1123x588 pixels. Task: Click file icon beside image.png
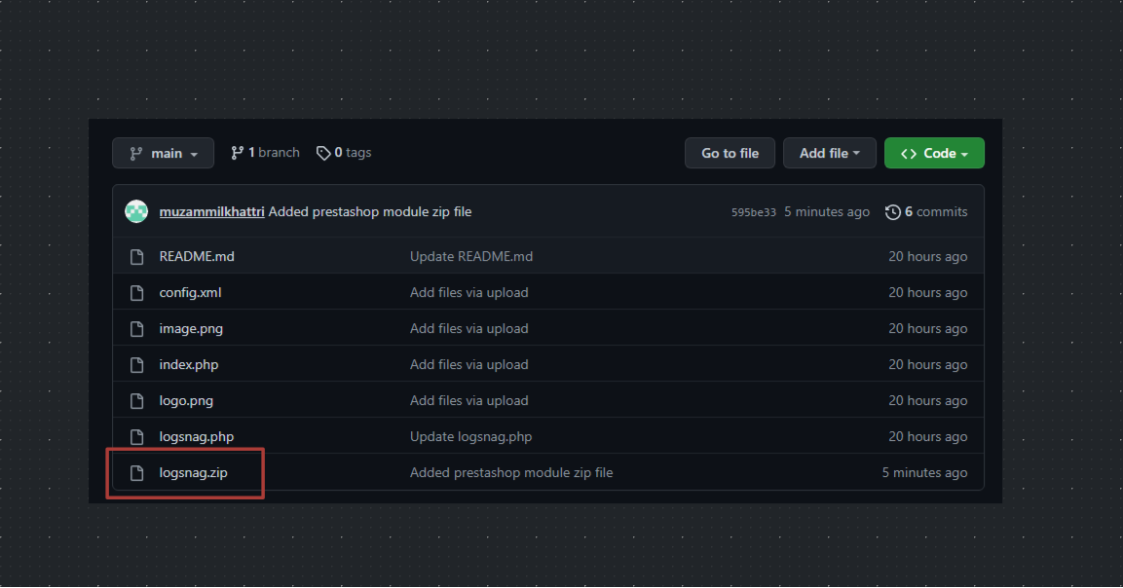[x=136, y=329]
